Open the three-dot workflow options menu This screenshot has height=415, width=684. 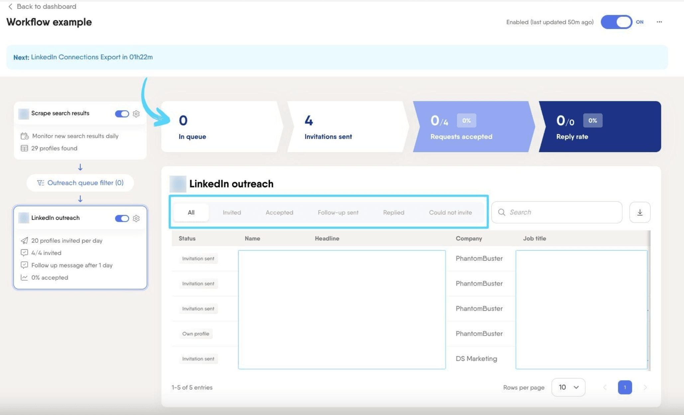click(x=659, y=22)
